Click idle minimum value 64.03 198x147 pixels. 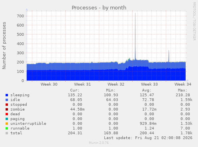112,100
